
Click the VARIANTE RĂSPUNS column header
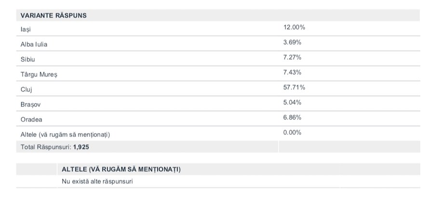[54, 15]
